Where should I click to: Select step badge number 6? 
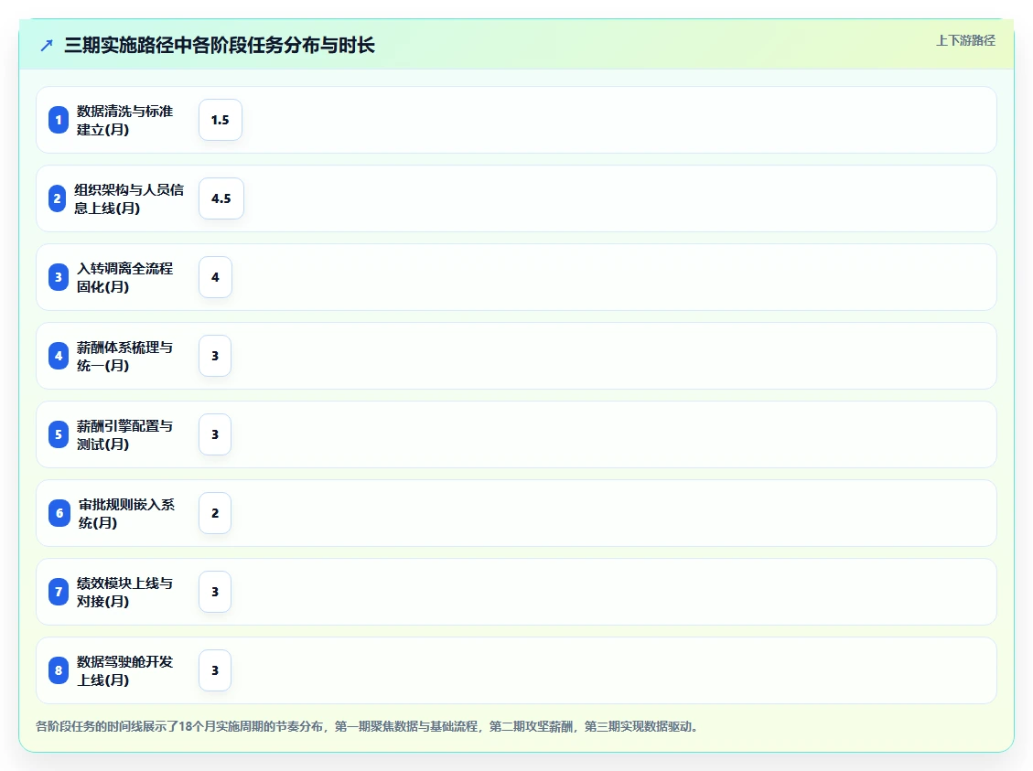[x=59, y=513]
